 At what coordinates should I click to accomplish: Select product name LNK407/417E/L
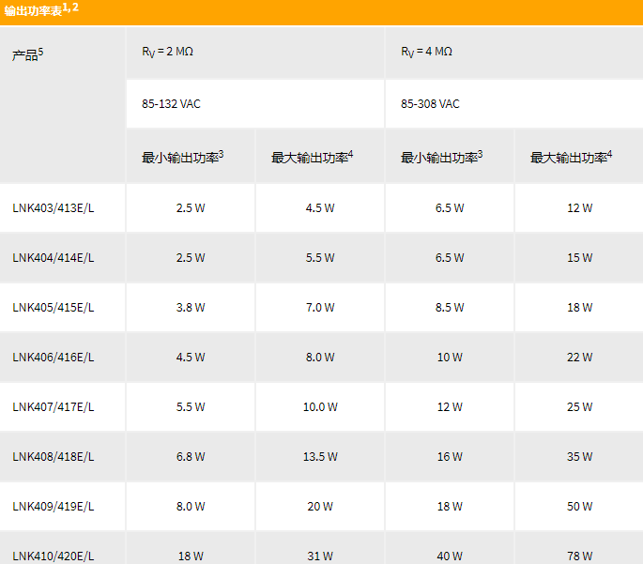point(54,407)
